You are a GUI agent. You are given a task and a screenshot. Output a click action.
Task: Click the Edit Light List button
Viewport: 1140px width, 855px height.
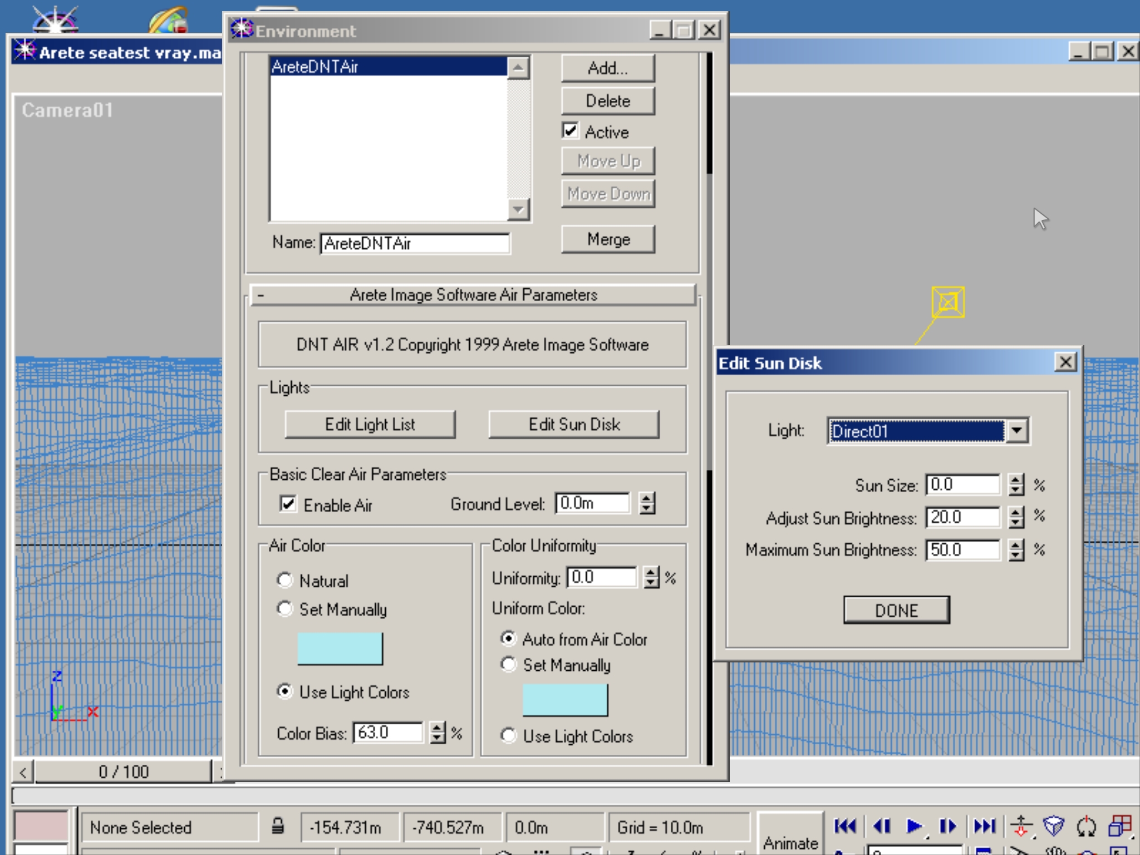click(370, 425)
